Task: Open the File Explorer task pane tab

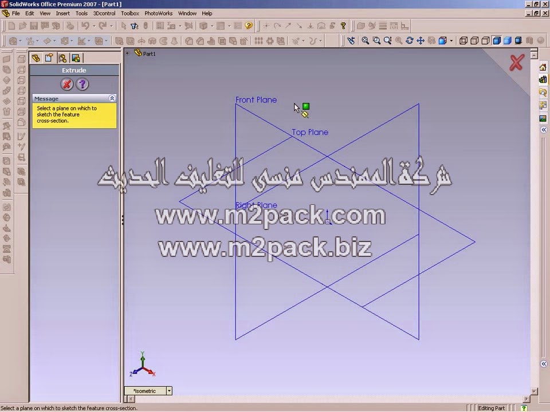Action: pos(543,93)
